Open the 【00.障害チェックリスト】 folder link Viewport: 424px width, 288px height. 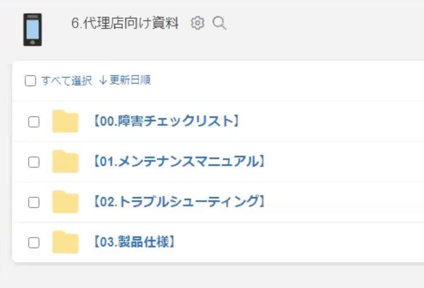(x=166, y=121)
